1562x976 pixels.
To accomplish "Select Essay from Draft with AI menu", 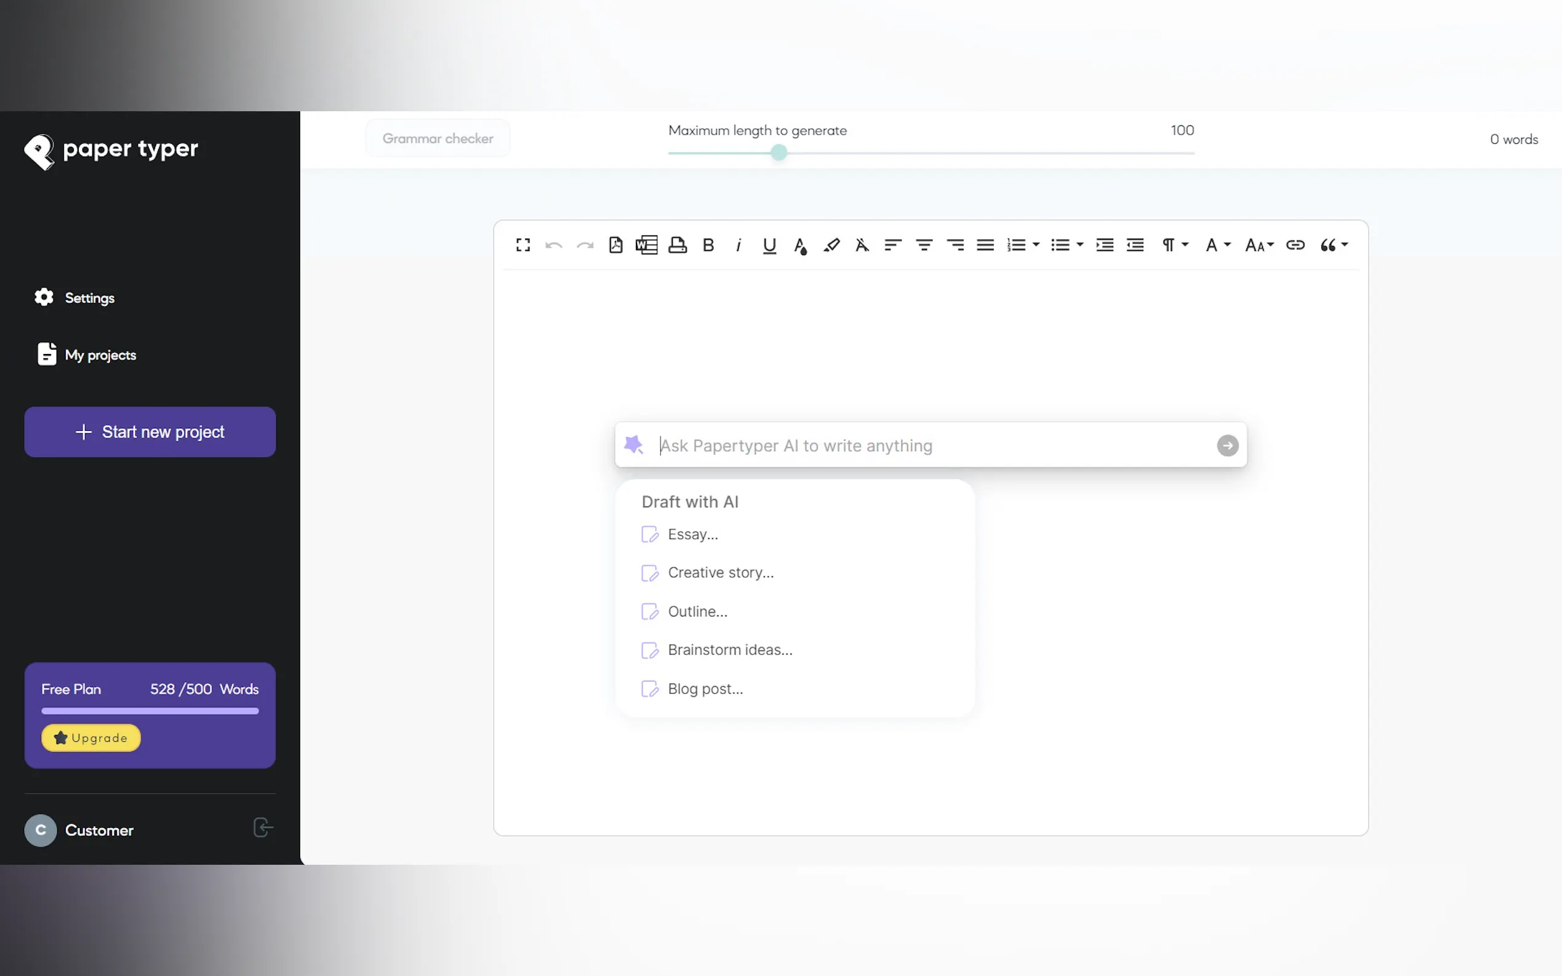I will pos(692,535).
